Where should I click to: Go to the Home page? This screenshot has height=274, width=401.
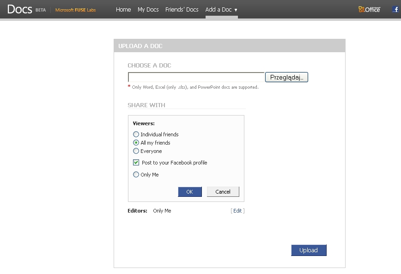click(x=123, y=10)
